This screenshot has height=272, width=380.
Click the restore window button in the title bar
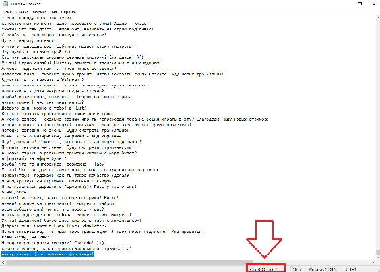click(360, 4)
